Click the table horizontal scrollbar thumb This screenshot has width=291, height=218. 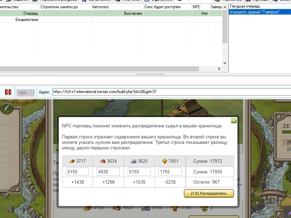pos(99,69)
